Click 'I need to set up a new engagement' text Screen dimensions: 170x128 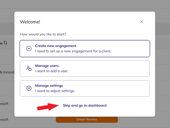(x=73, y=51)
